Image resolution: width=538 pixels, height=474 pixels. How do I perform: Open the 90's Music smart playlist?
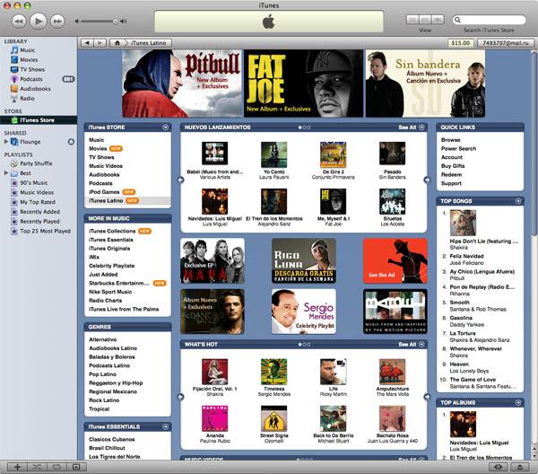(34, 183)
